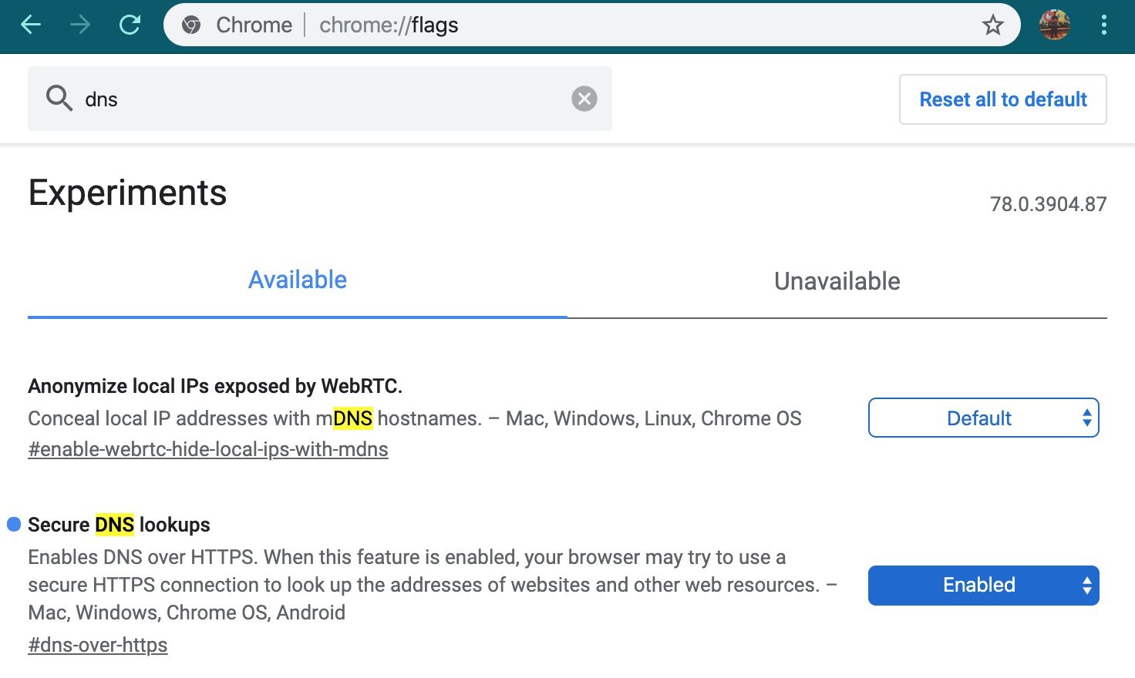
Task: Open #enable-webrtc-hide-local-ips-with-mdns link
Action: [x=208, y=449]
